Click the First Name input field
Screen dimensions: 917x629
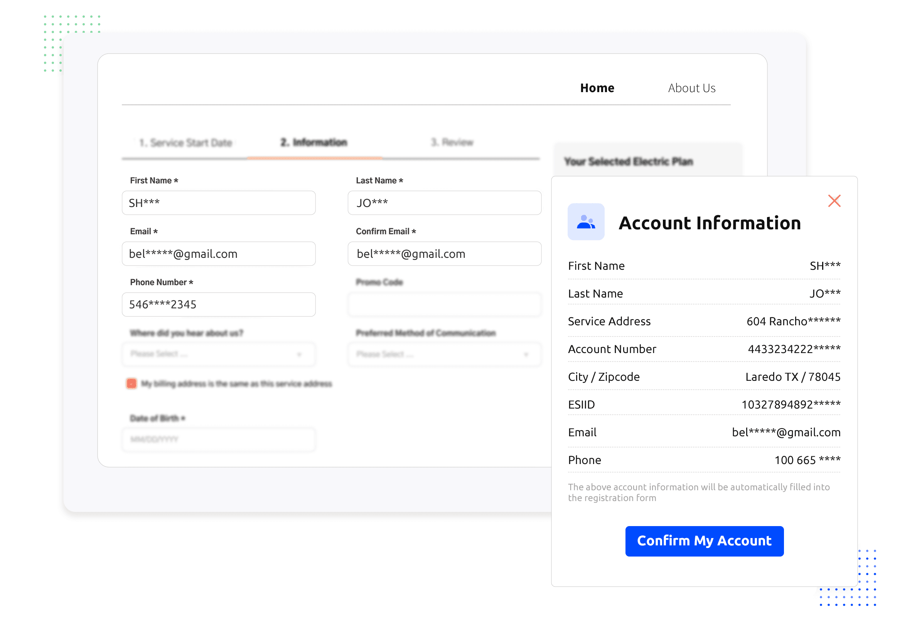218,203
